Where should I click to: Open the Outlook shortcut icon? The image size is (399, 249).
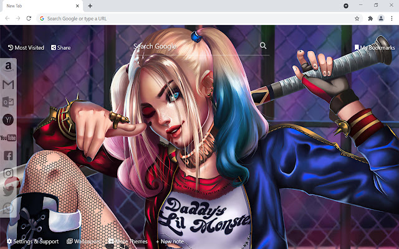click(8, 102)
